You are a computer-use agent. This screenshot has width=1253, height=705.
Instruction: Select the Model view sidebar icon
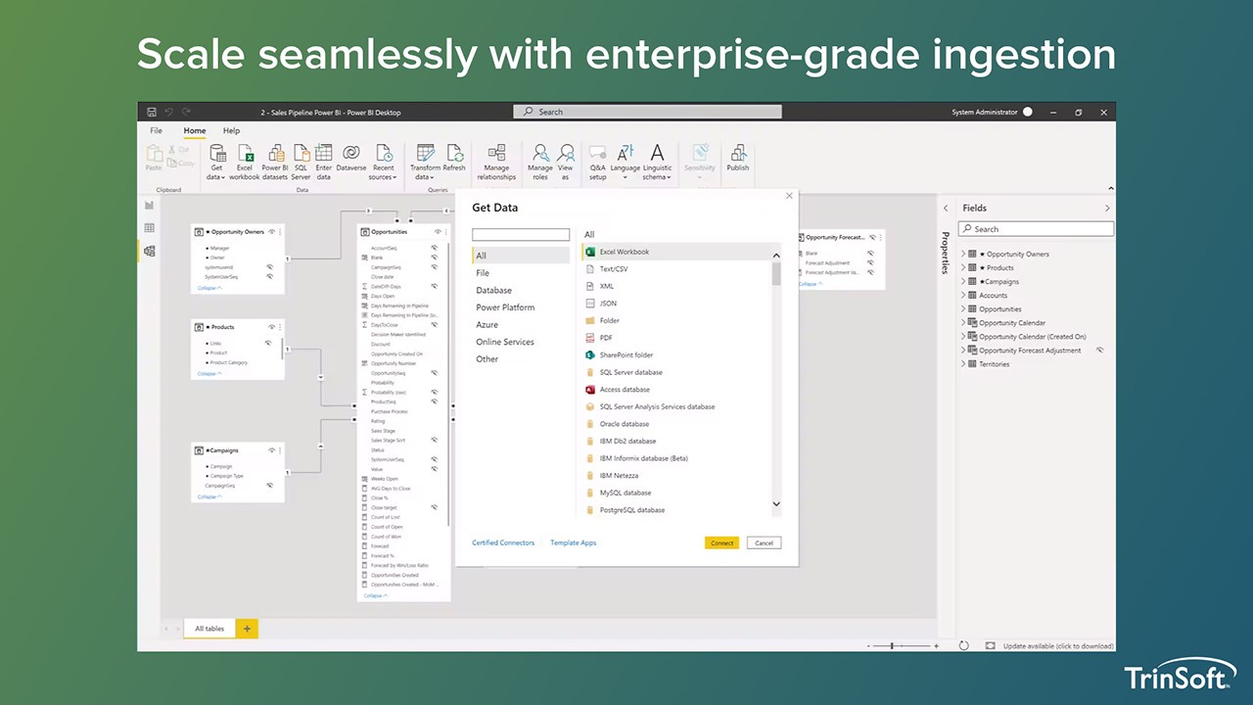pyautogui.click(x=149, y=252)
